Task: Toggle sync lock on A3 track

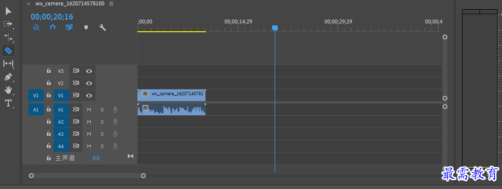Action: click(76, 134)
